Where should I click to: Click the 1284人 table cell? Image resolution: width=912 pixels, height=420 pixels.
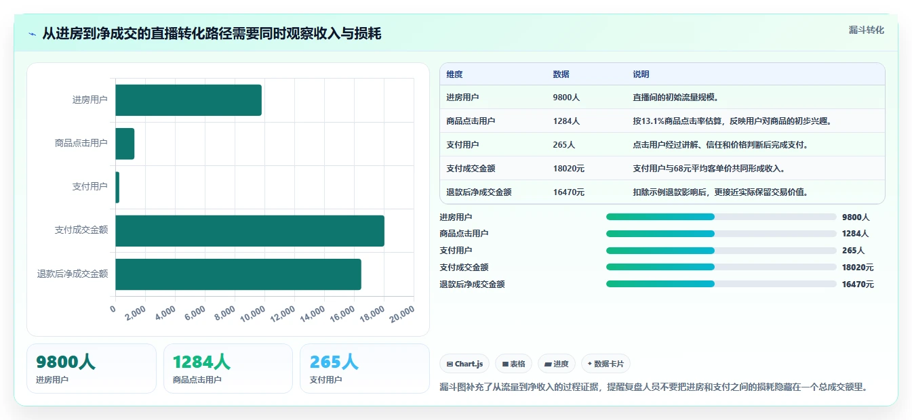[x=566, y=121]
